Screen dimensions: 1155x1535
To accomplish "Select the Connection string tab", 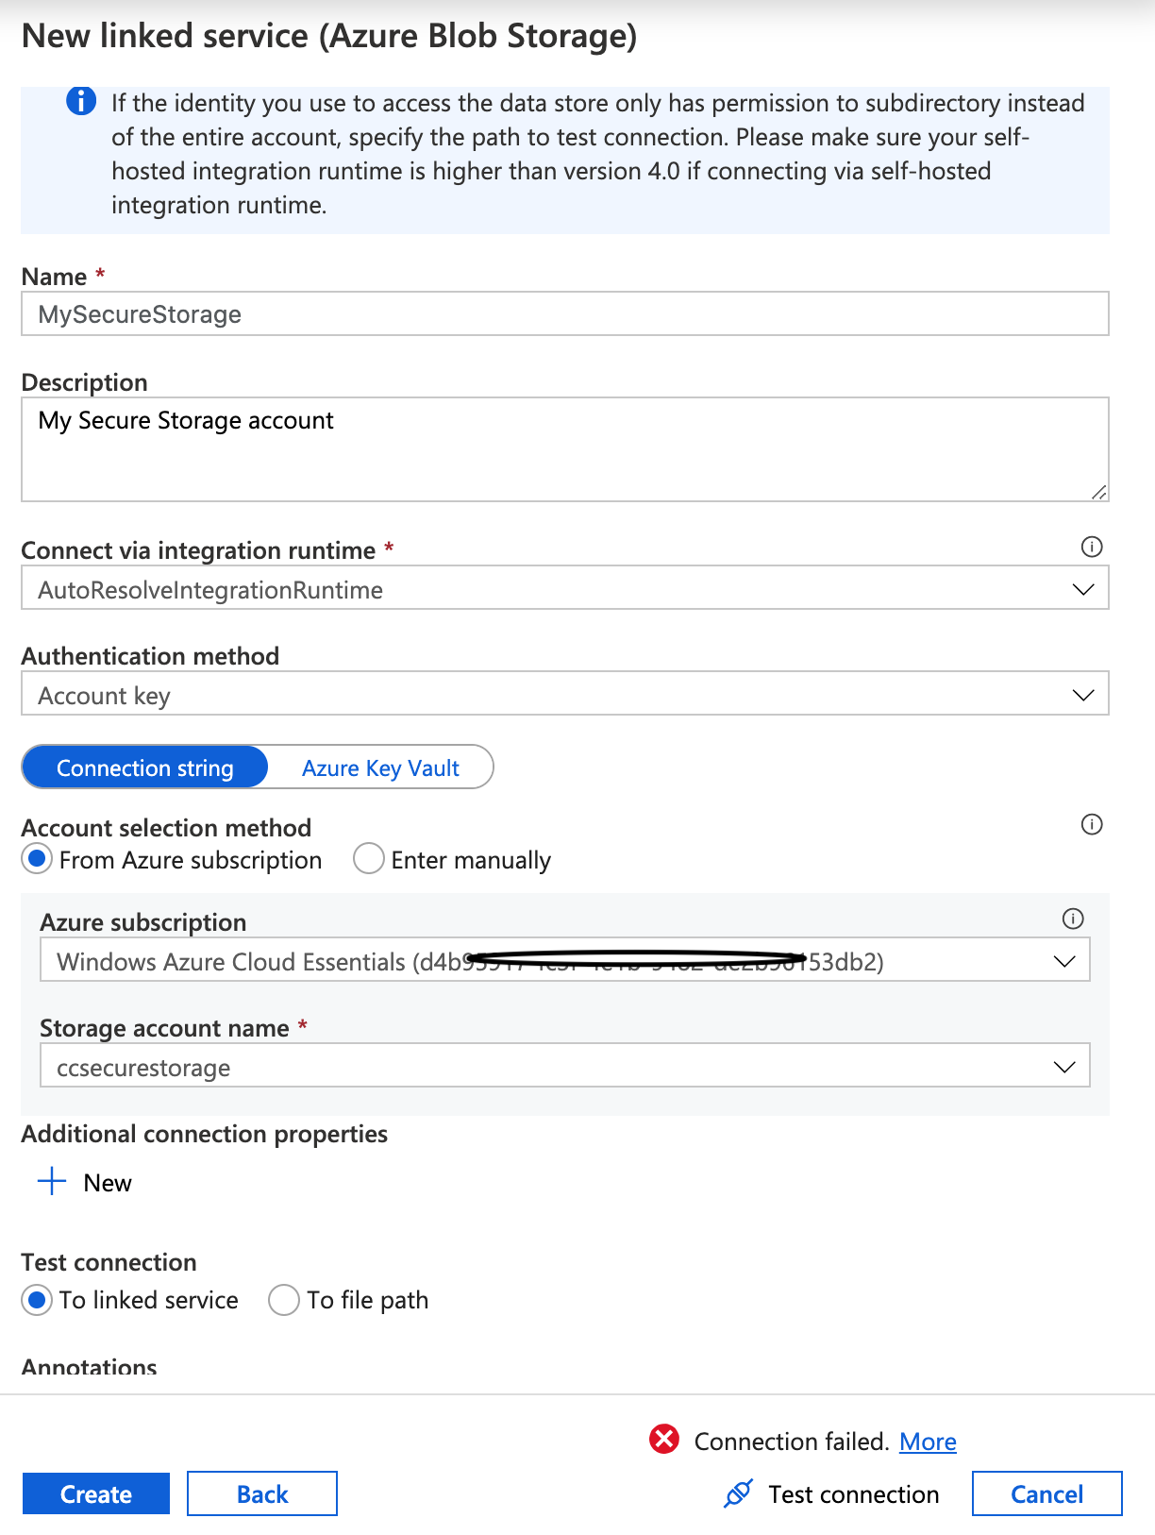I will pyautogui.click(x=145, y=767).
